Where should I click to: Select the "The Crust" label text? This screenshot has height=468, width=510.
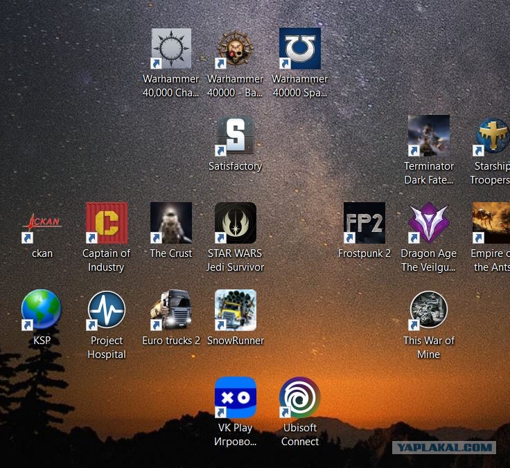pos(171,253)
